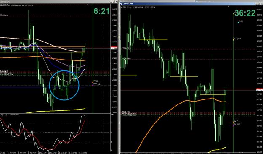
Task: Open the dropdown triangle before GBPUSD,H1 chart label
Action: 122,7
